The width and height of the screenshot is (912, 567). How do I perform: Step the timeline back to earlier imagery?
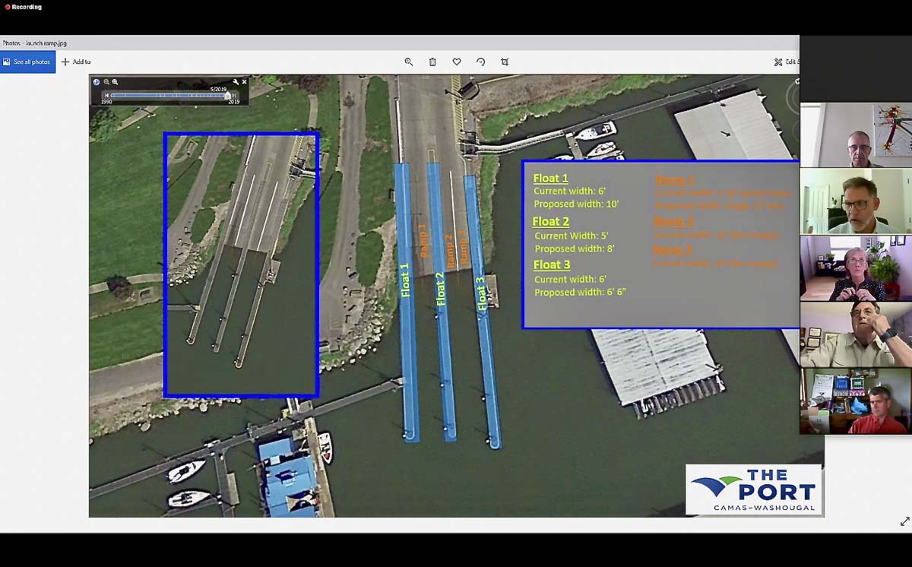pos(106,95)
